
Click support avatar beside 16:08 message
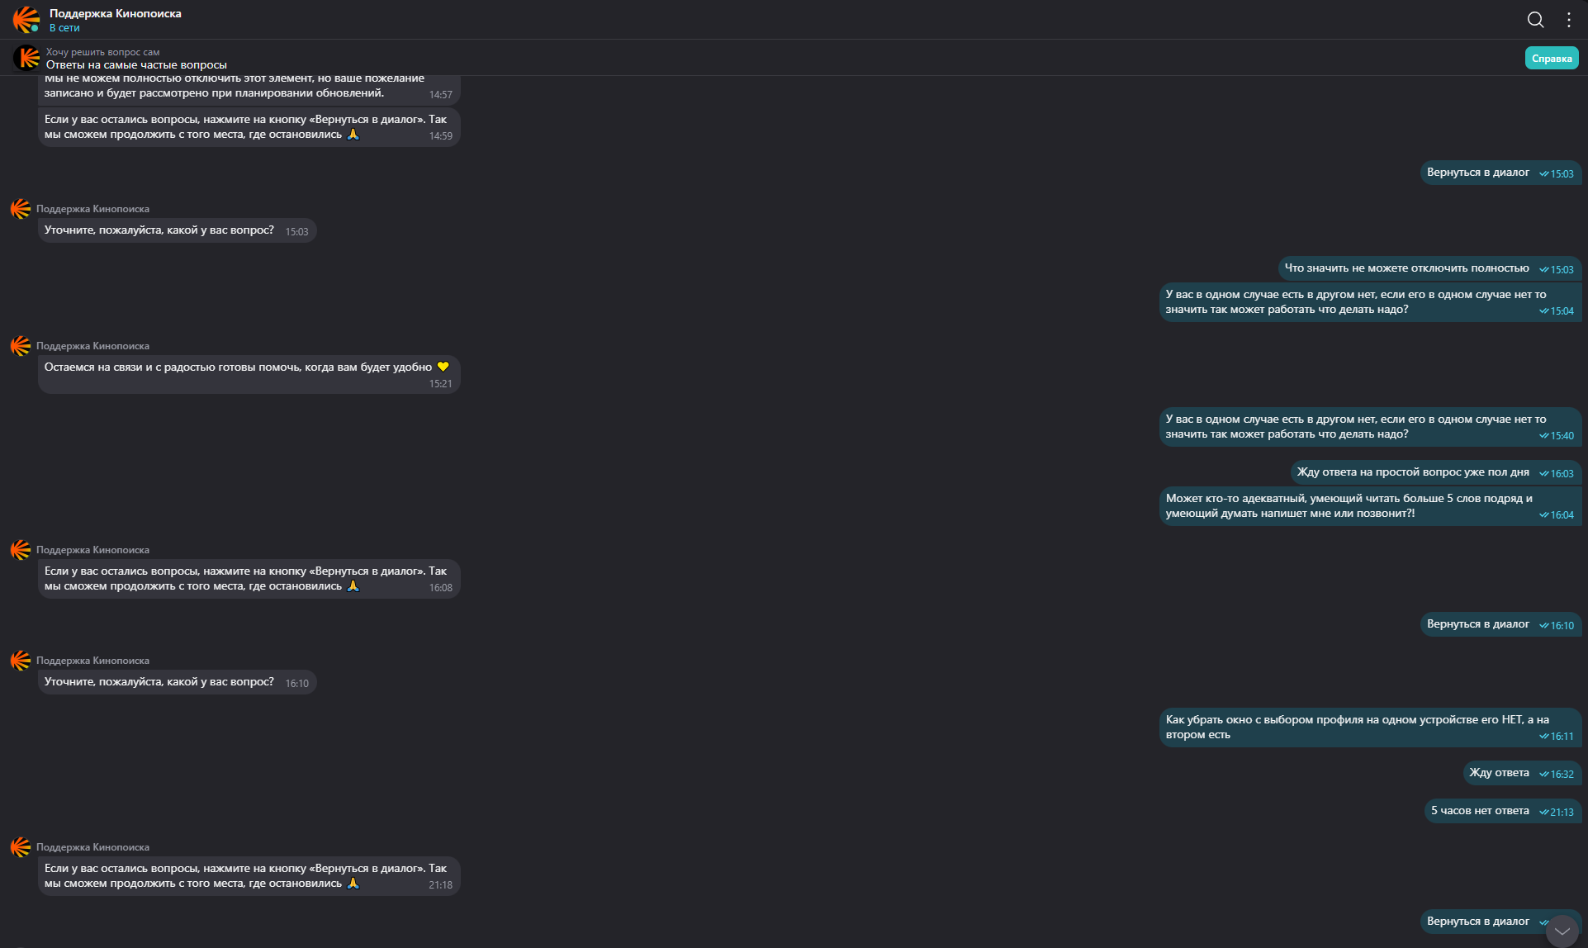pyautogui.click(x=21, y=550)
